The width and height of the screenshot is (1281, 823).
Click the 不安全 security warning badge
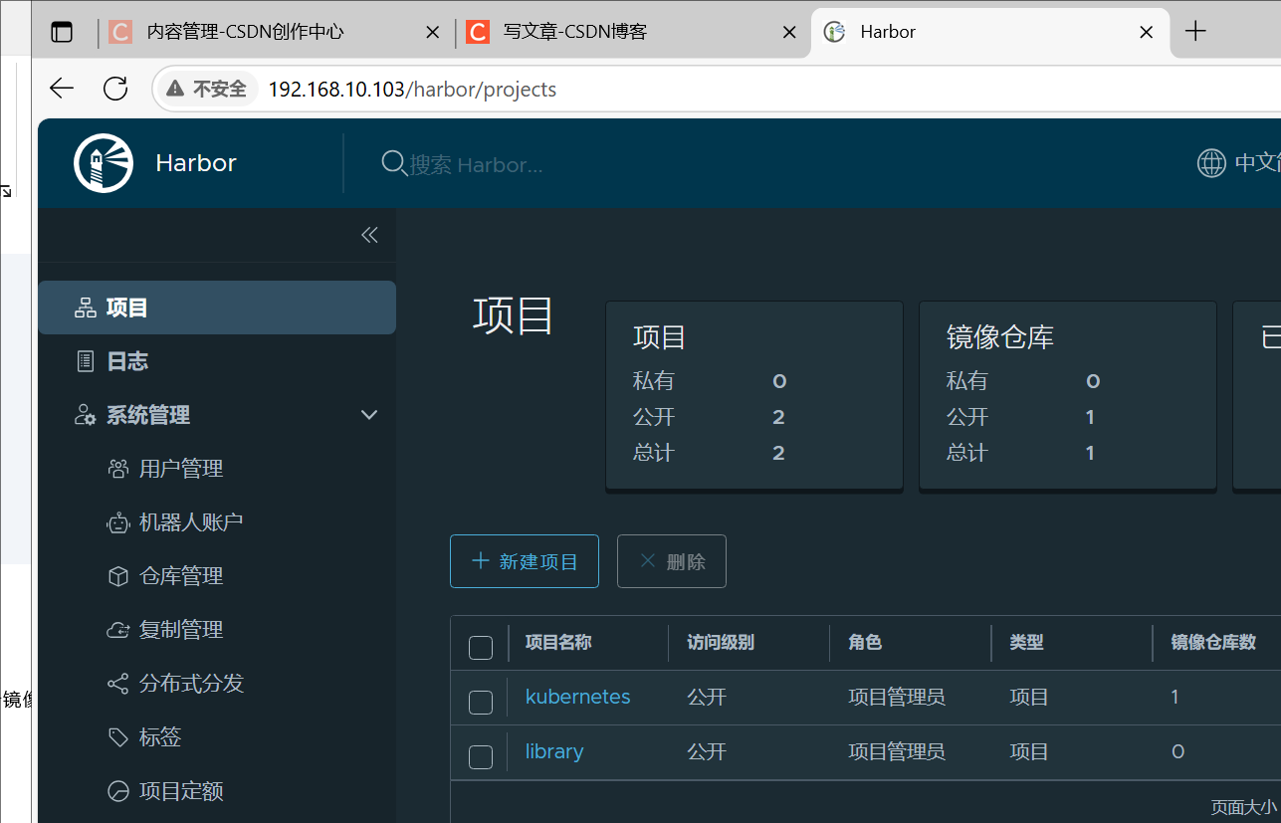206,90
